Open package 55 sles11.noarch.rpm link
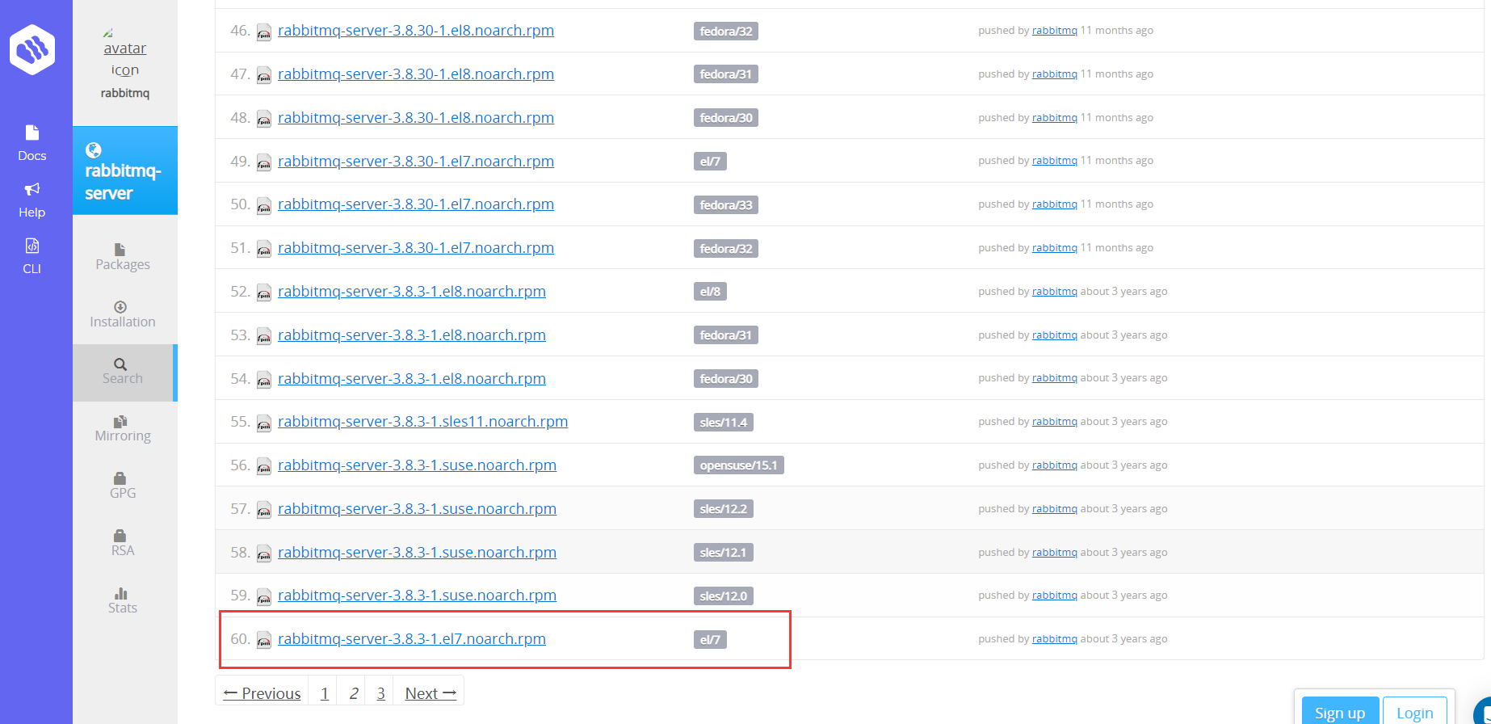This screenshot has width=1491, height=724. [x=423, y=422]
